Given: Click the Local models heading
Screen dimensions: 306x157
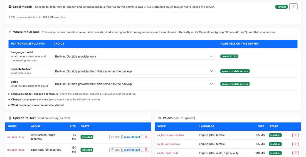Looking at the screenshot, I should 23,7.
